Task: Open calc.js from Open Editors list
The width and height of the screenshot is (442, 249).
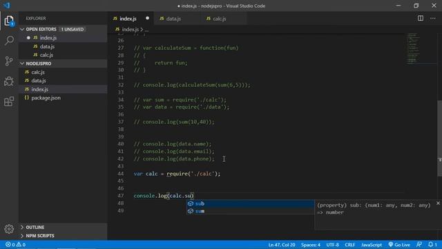Action: (x=63, y=55)
